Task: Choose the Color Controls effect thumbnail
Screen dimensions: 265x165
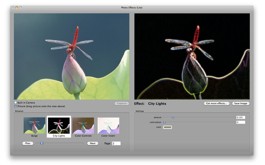Action: (x=83, y=126)
